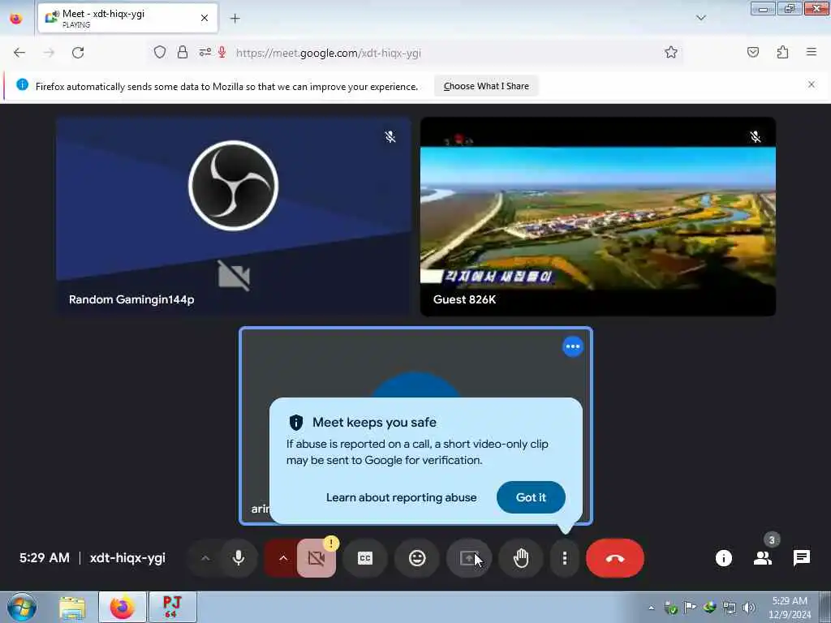Image resolution: width=831 pixels, height=623 pixels.
Task: Turn on the camera button
Action: (x=316, y=558)
